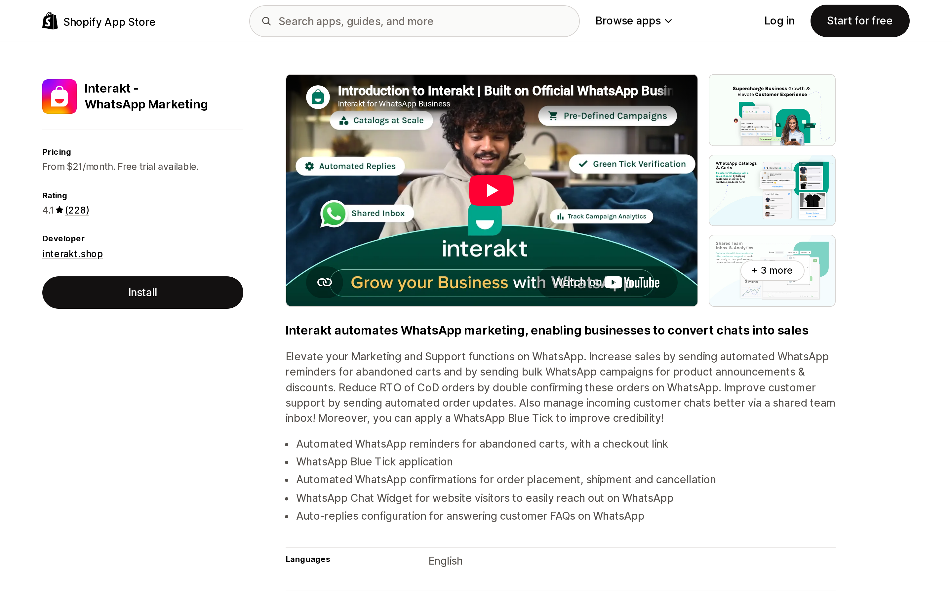This screenshot has height=595, width=952.
Task: Click the automated reminders for abandoned carts bullet
Action: point(482,444)
